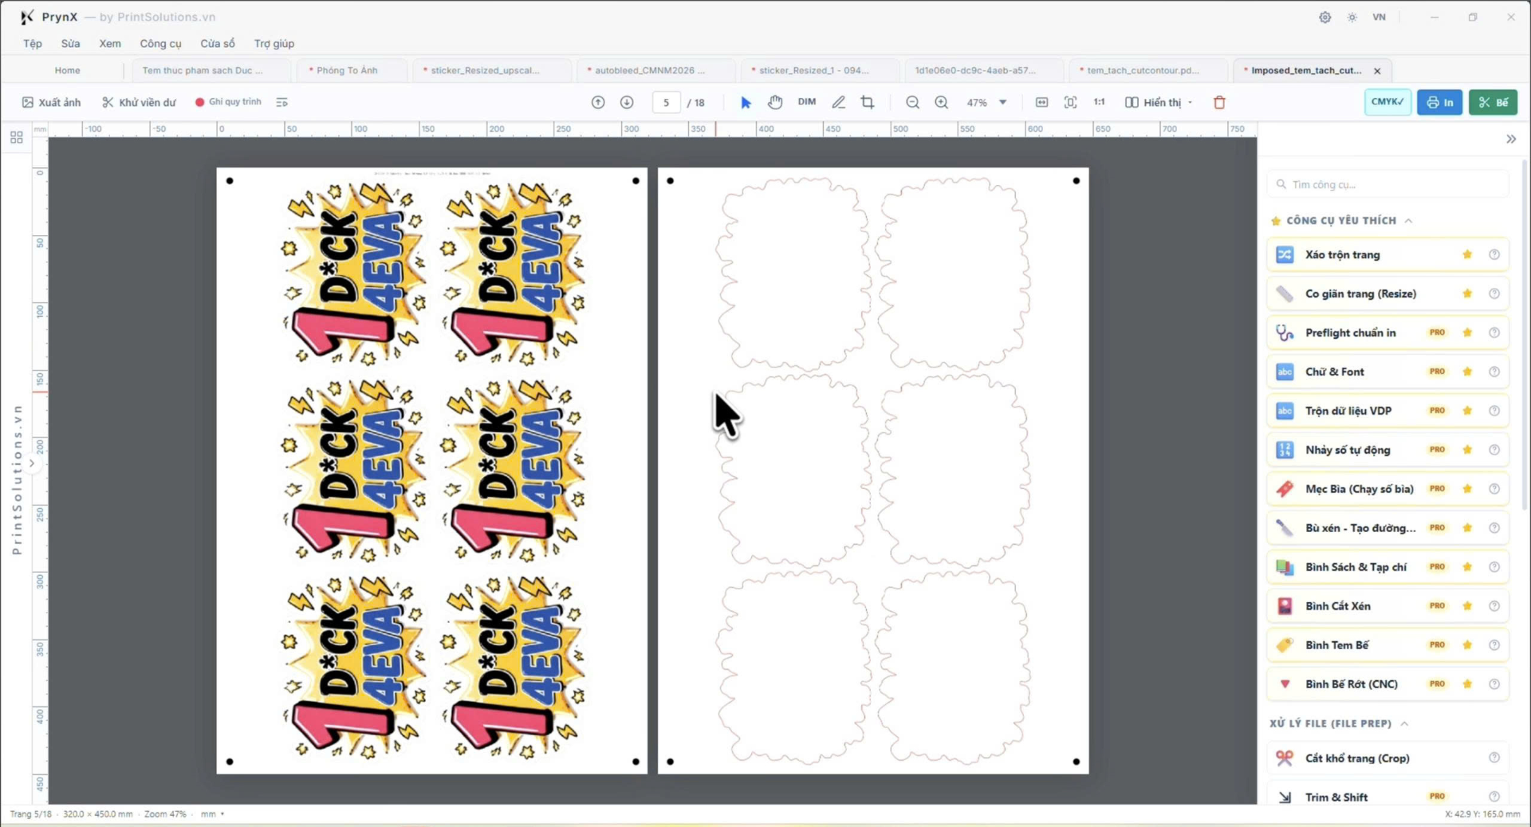Open the settings gear in title bar

click(x=1324, y=17)
